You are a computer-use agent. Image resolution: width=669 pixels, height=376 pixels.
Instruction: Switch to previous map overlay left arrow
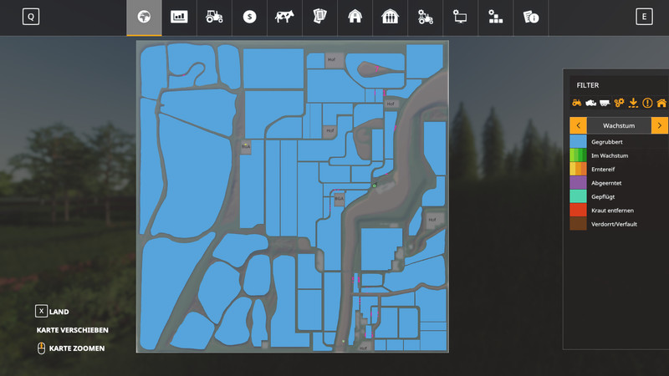(x=579, y=125)
